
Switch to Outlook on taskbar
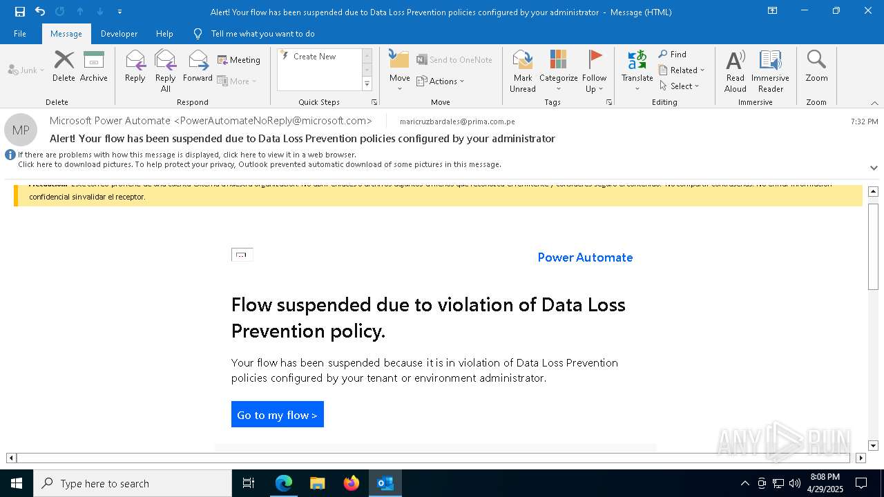pos(385,483)
